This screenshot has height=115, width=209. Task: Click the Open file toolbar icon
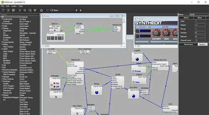click(8, 10)
